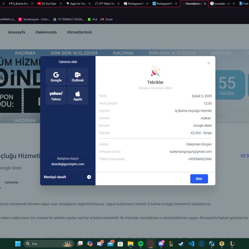Open the Anasayfa menu item
This screenshot has width=249, height=249.
tap(17, 32)
